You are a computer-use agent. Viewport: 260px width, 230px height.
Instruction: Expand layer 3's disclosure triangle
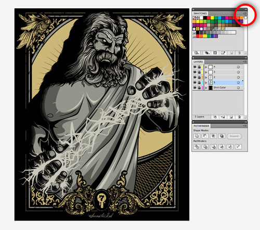click(206, 72)
